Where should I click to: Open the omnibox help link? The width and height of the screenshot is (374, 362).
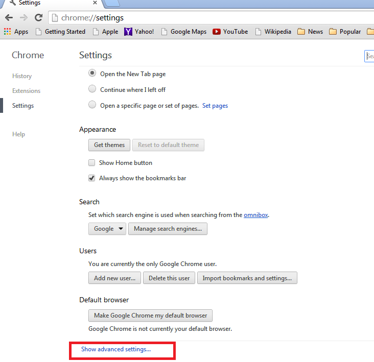(255, 215)
